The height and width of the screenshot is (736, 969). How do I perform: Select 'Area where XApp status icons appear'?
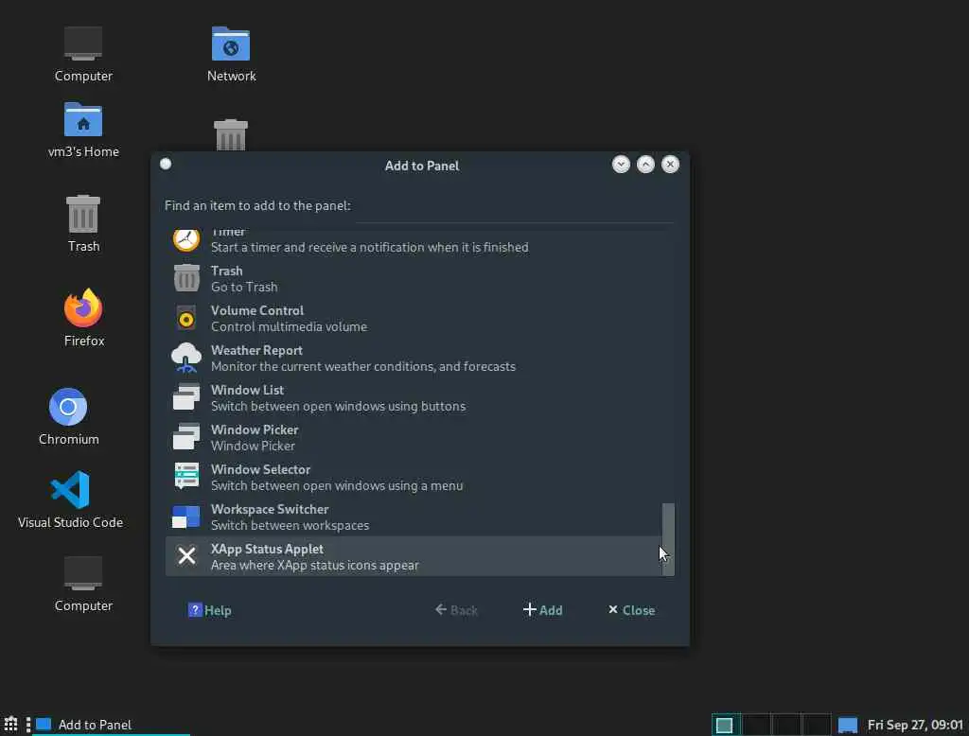click(x=314, y=565)
